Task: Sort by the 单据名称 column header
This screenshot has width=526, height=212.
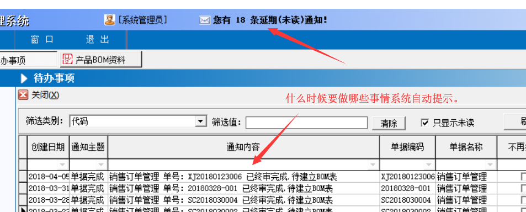Action: click(x=466, y=147)
